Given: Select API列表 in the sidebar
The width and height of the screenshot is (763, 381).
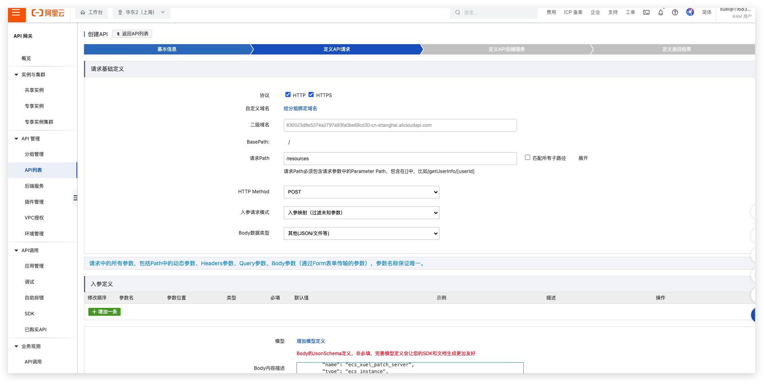Looking at the screenshot, I should 33,170.
